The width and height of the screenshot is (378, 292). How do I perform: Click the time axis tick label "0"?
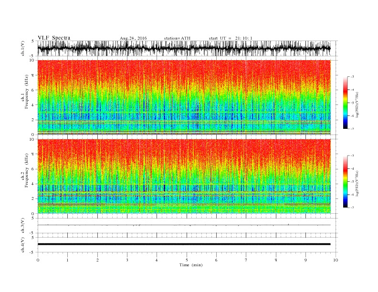(38, 260)
